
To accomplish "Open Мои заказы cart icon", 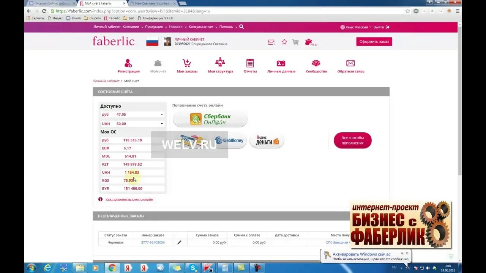I will click(186, 63).
